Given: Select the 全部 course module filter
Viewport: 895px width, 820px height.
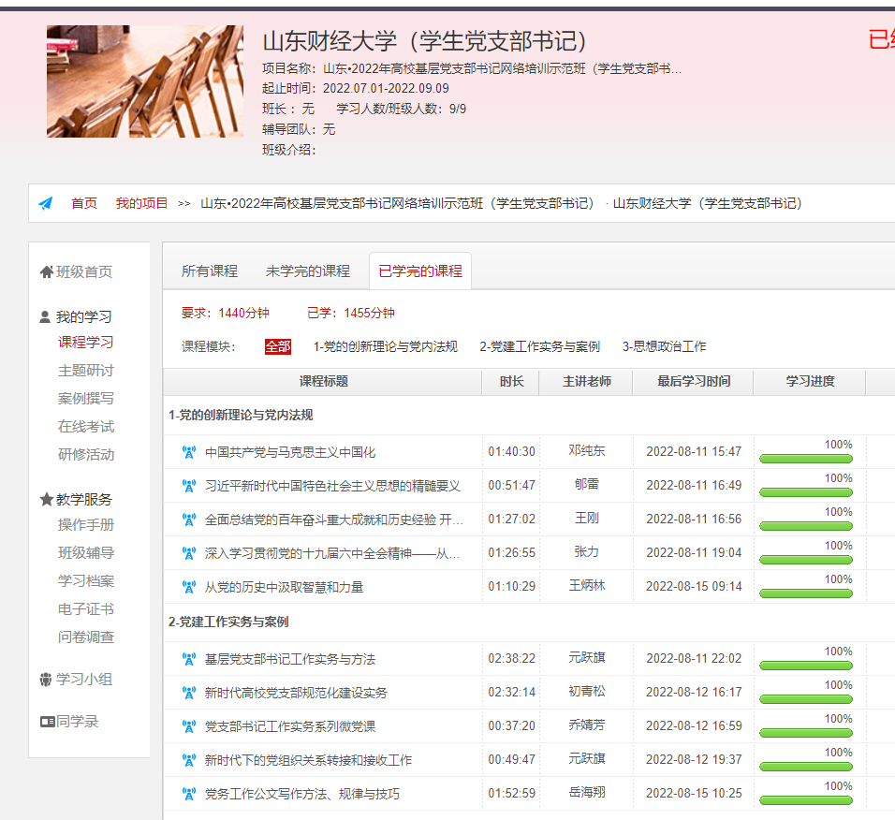Looking at the screenshot, I should pyautogui.click(x=278, y=346).
